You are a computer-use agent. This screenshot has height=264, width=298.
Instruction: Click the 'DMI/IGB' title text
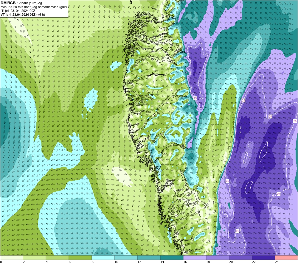pos(8,3)
